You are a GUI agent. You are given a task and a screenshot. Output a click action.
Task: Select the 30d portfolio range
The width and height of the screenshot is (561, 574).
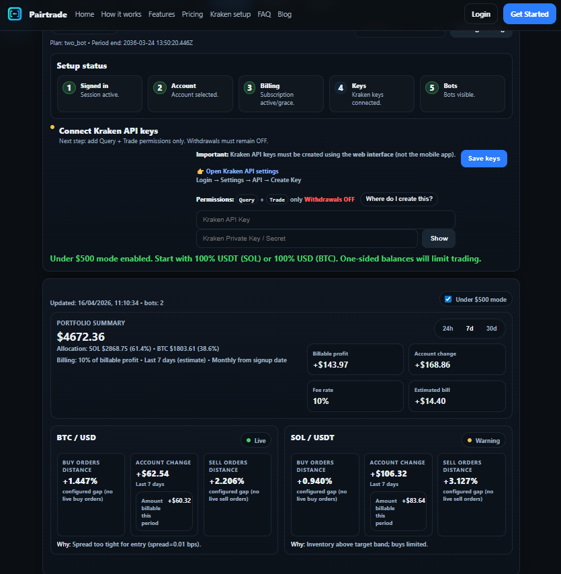coord(491,329)
